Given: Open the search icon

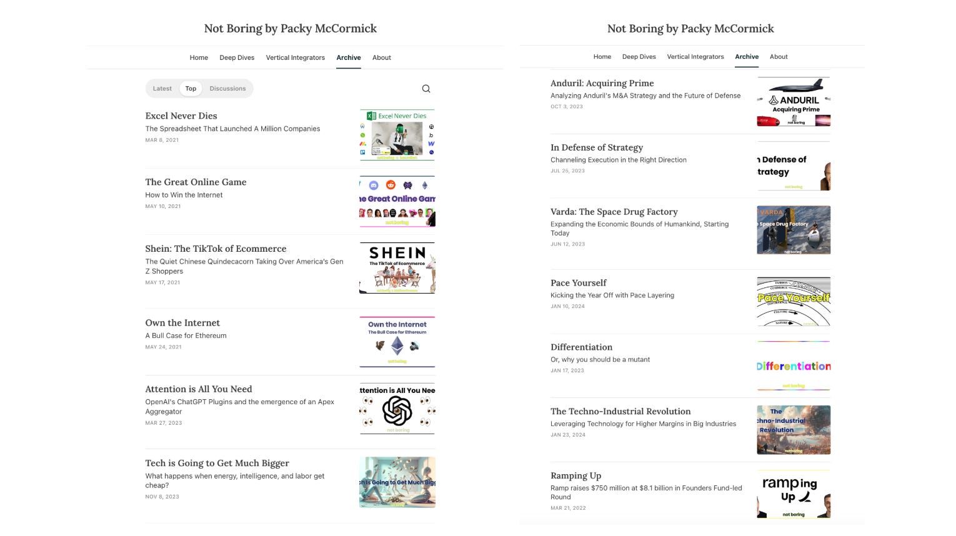Looking at the screenshot, I should coord(426,88).
